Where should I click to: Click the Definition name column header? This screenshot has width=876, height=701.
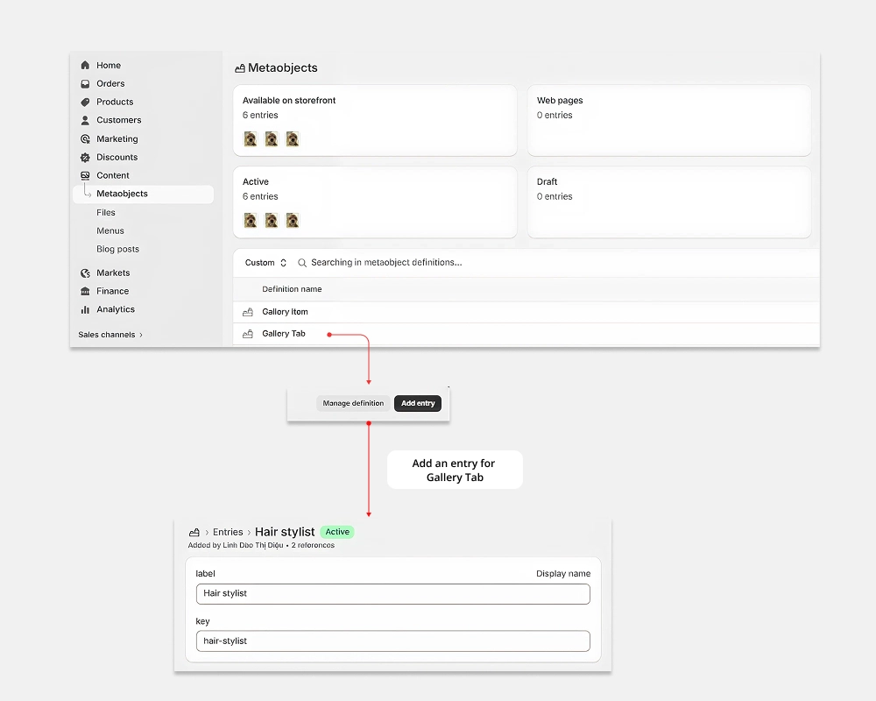[292, 289]
